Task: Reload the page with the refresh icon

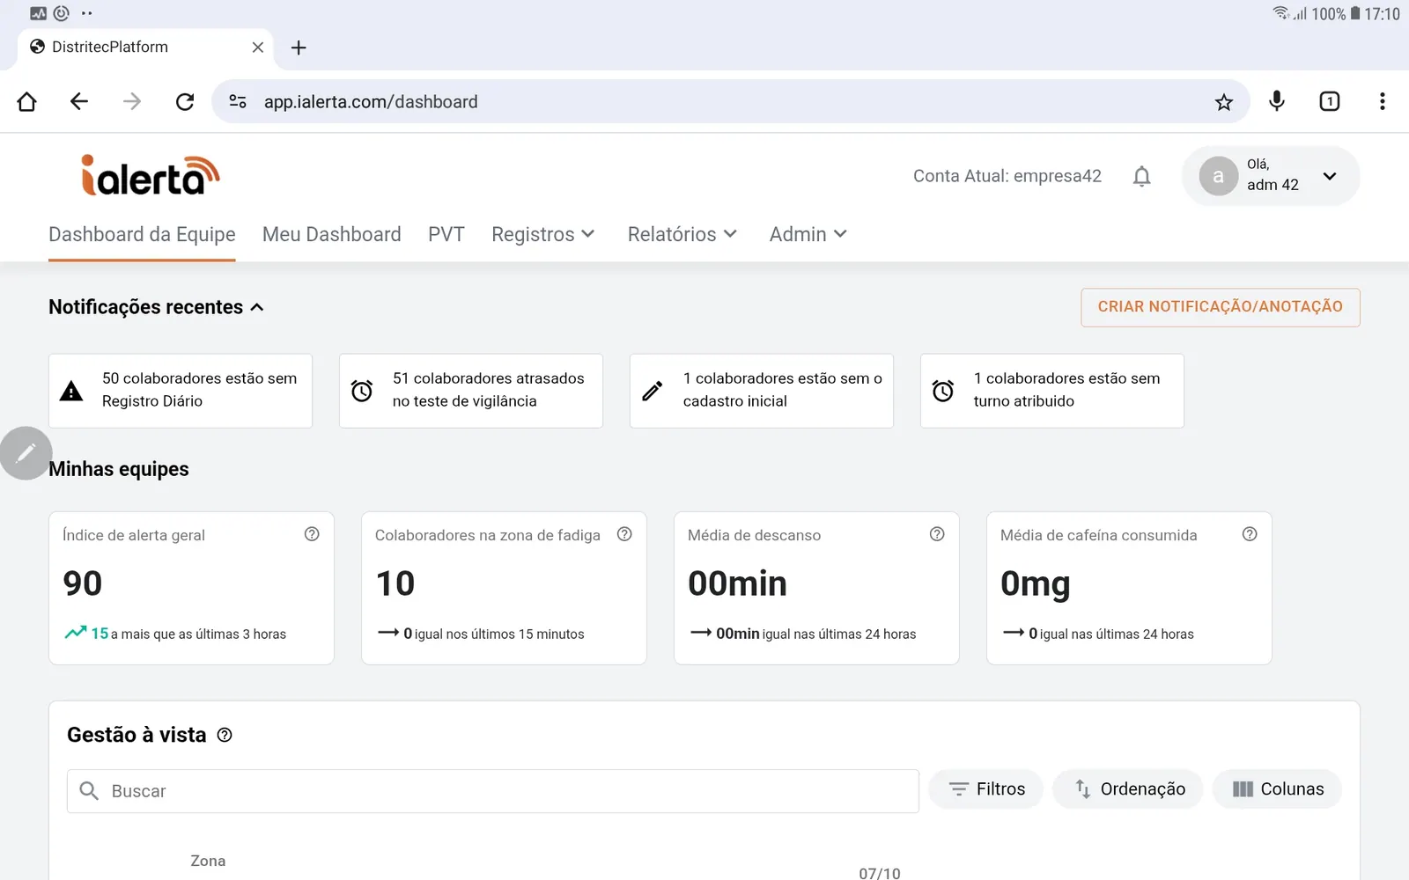Action: click(x=185, y=101)
